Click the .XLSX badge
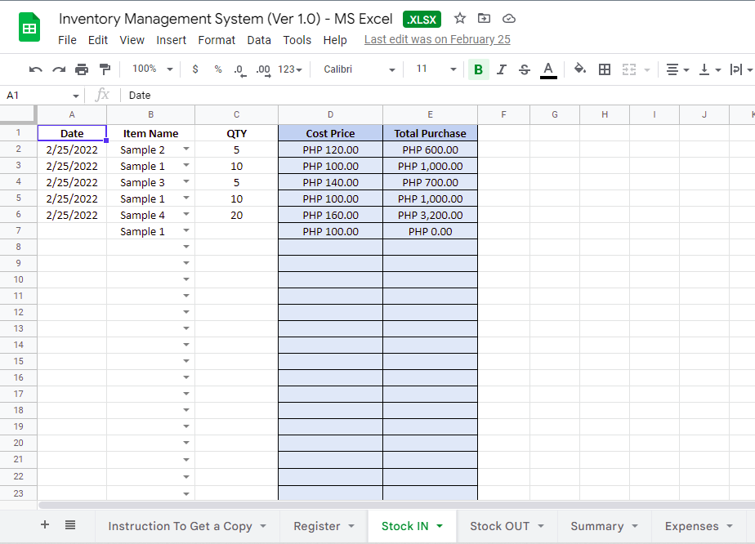This screenshot has width=755, height=544. click(x=422, y=20)
